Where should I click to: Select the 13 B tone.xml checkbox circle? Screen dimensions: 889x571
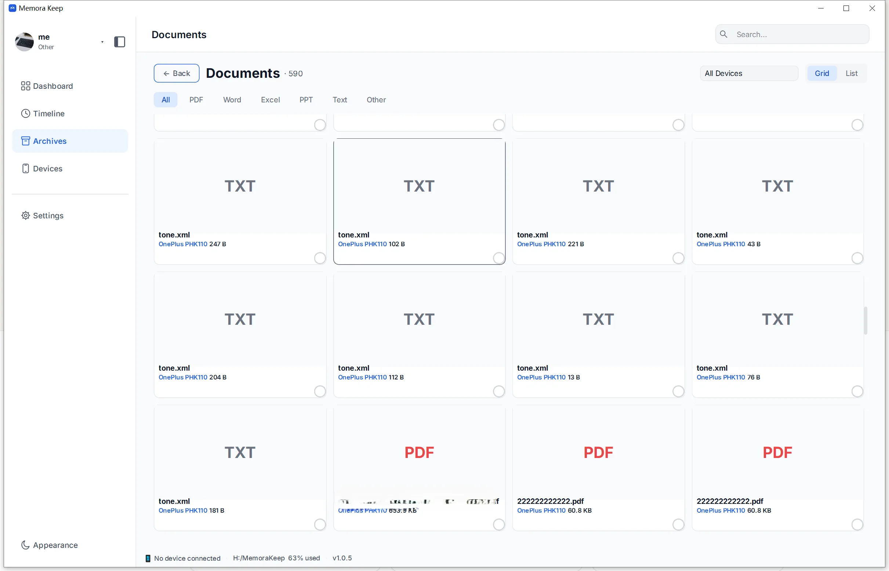678,391
